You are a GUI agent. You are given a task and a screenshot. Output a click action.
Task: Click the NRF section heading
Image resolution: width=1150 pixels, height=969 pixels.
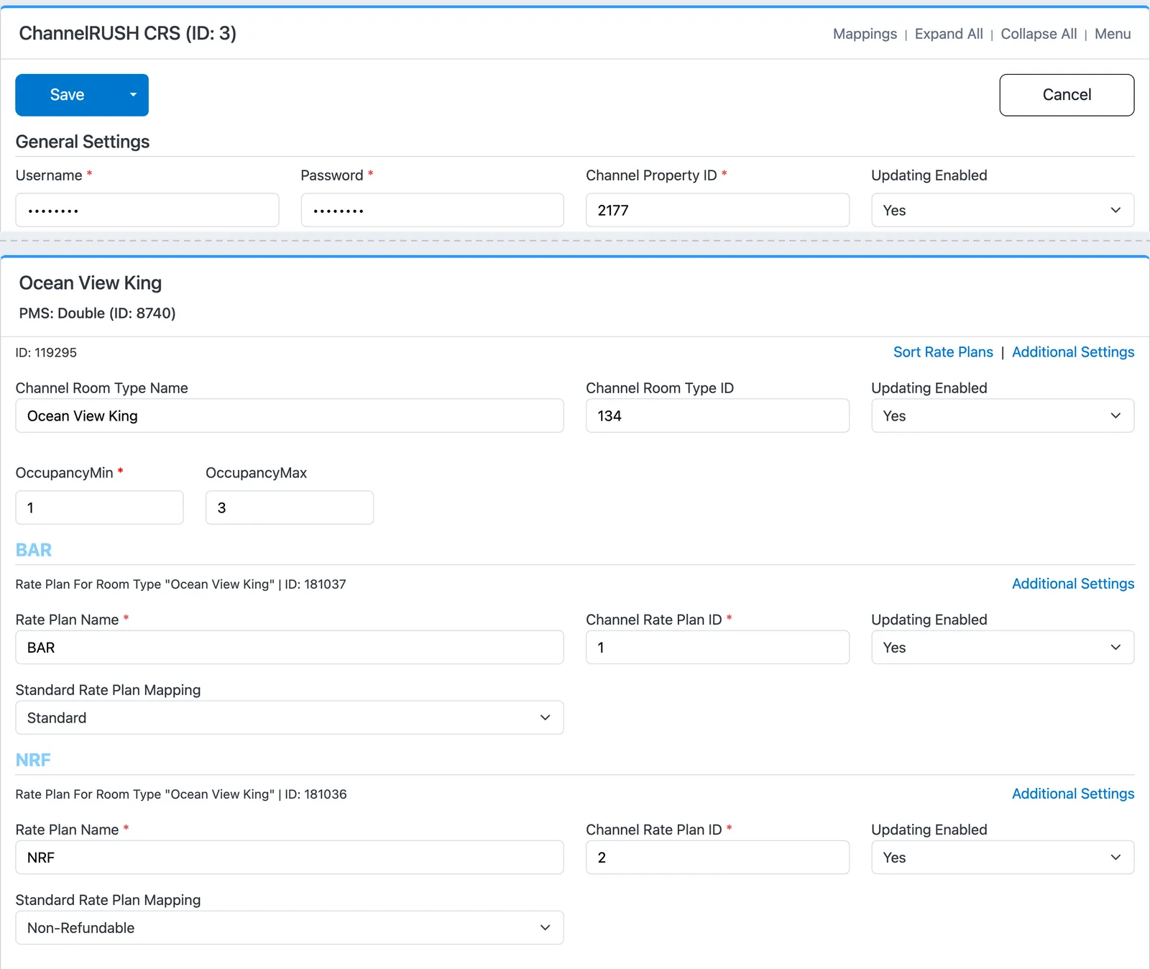point(33,760)
